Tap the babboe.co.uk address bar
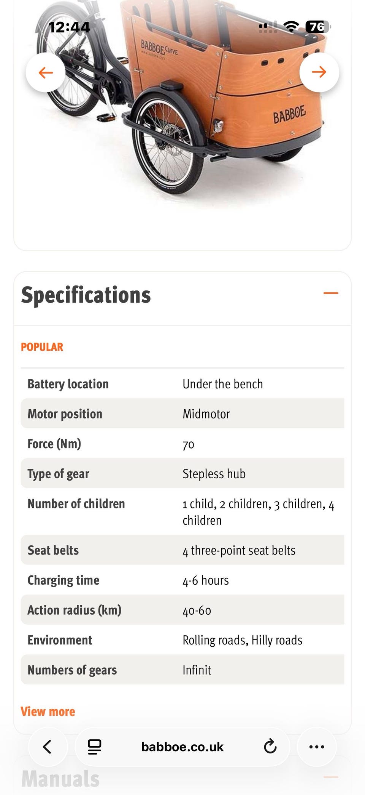This screenshot has height=795, width=365. coord(182,747)
